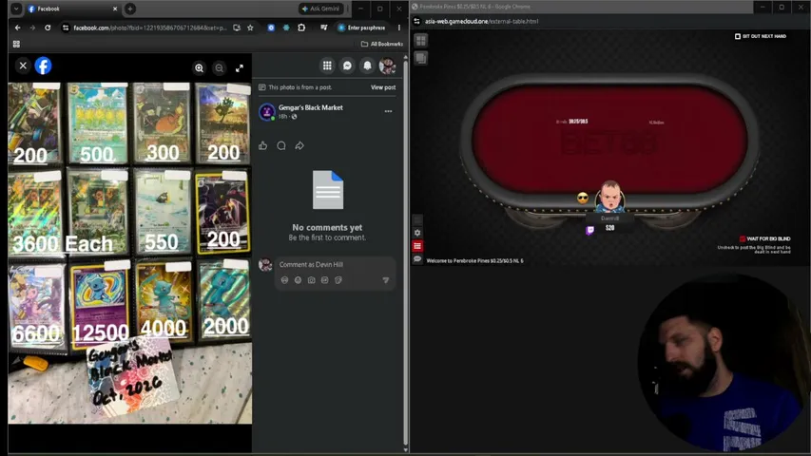This screenshot has height=456, width=811.
Task: Click the 12500 priced card in photo
Action: [x=99, y=305]
